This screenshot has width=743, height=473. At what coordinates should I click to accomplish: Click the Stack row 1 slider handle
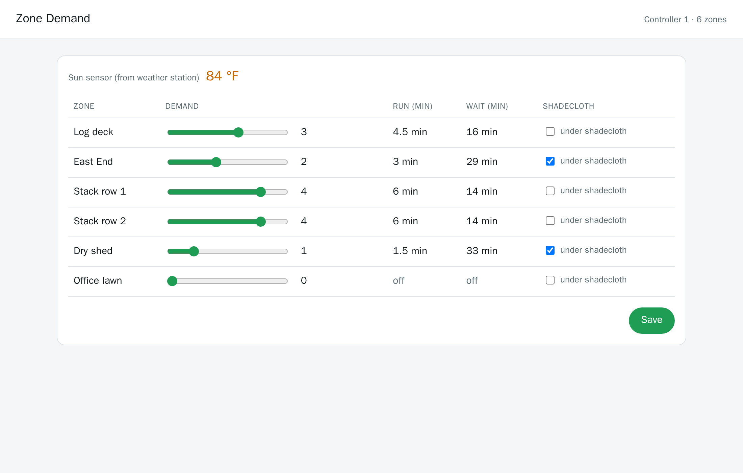point(261,192)
